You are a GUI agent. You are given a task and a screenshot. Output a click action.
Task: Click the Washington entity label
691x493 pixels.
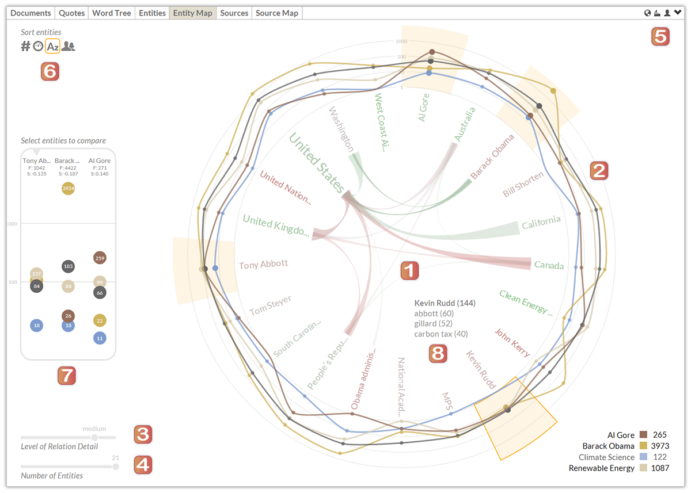pos(341,129)
